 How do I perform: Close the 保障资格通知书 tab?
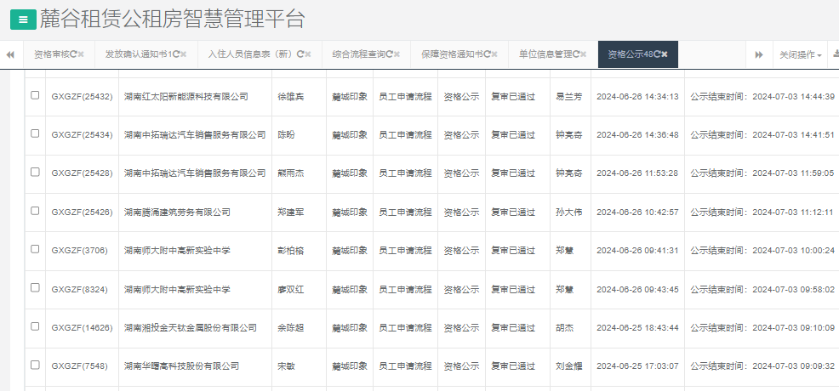pyautogui.click(x=495, y=54)
